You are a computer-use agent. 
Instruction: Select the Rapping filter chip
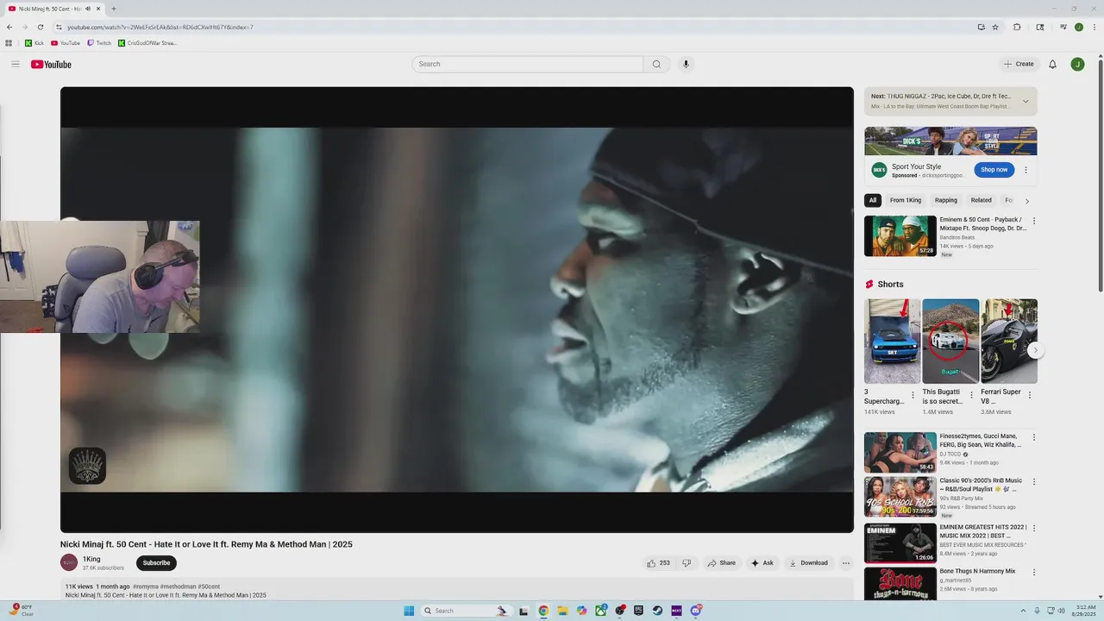[x=946, y=200]
